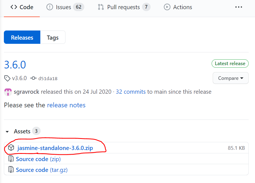
Task: Open commit d51da18
Action: pyautogui.click(x=48, y=78)
